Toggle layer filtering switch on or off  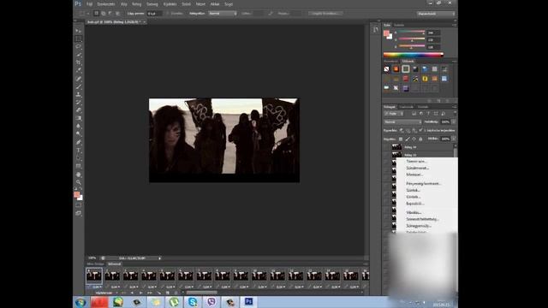[x=455, y=113]
